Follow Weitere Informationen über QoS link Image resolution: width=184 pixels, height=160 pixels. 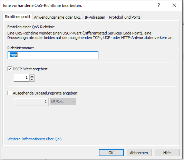(x=35, y=139)
